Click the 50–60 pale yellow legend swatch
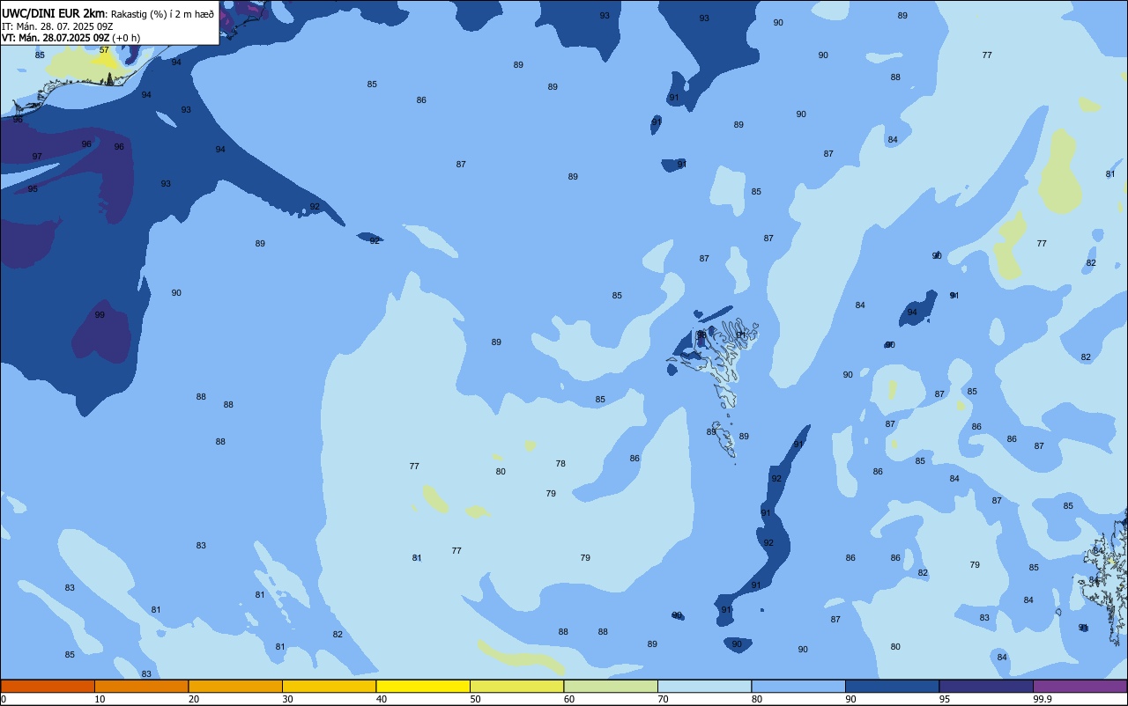 tap(516, 686)
